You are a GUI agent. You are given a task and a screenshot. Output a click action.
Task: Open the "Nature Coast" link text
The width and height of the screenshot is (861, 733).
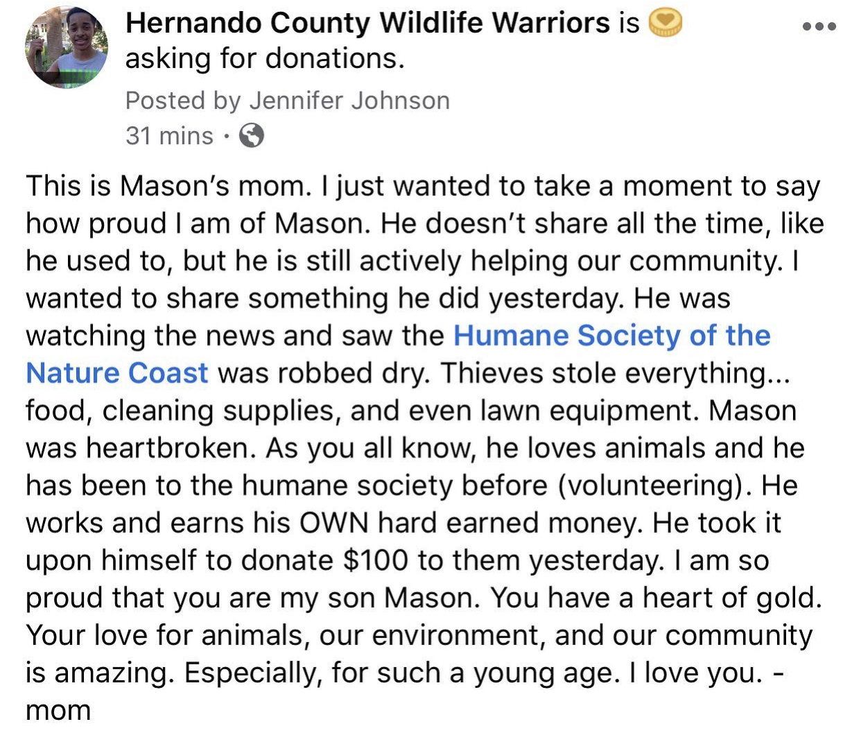(116, 373)
